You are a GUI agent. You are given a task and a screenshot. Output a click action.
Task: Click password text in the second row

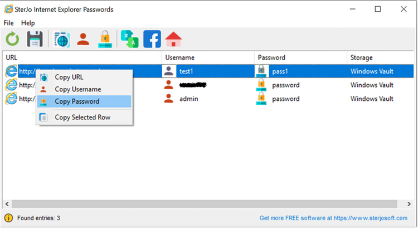point(286,85)
